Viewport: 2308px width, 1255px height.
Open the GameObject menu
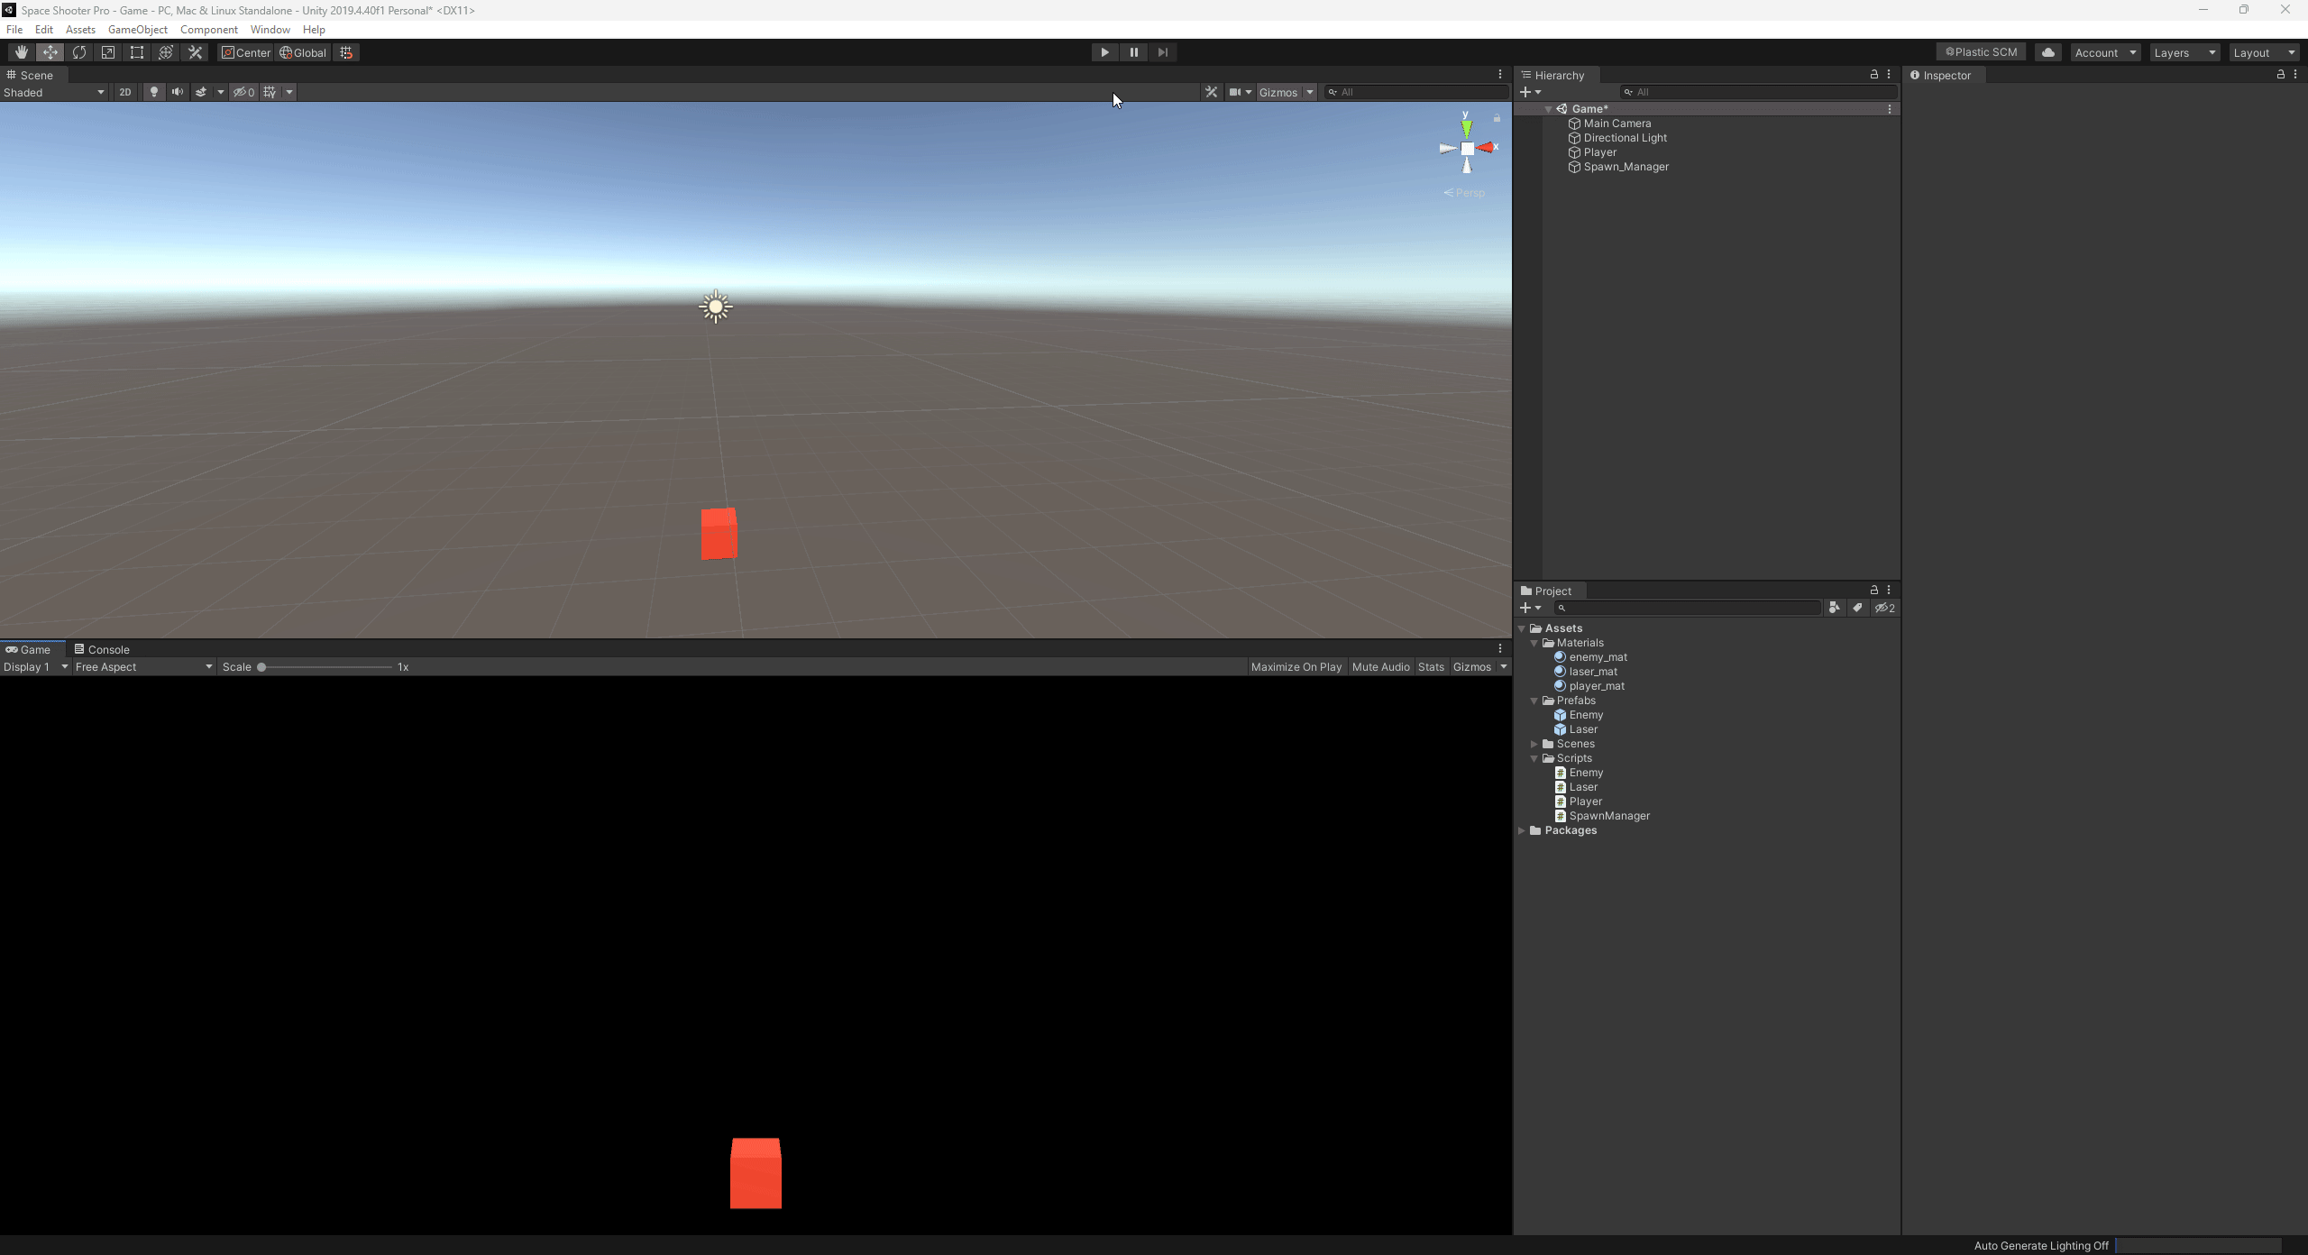(137, 29)
